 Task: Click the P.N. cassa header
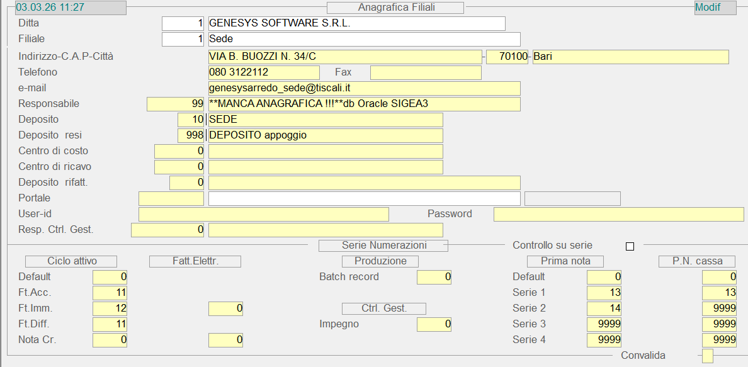[698, 261]
